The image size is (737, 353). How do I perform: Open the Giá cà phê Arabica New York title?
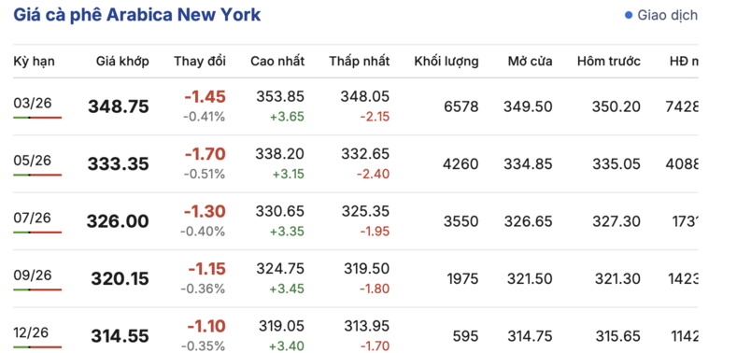coord(136,15)
